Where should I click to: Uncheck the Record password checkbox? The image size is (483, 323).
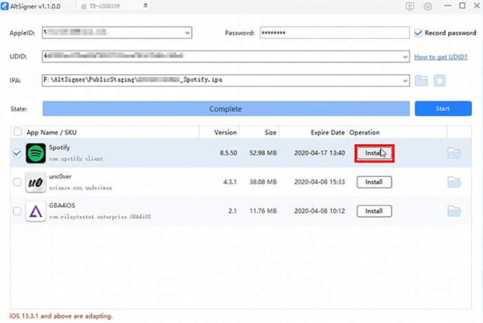coord(419,33)
